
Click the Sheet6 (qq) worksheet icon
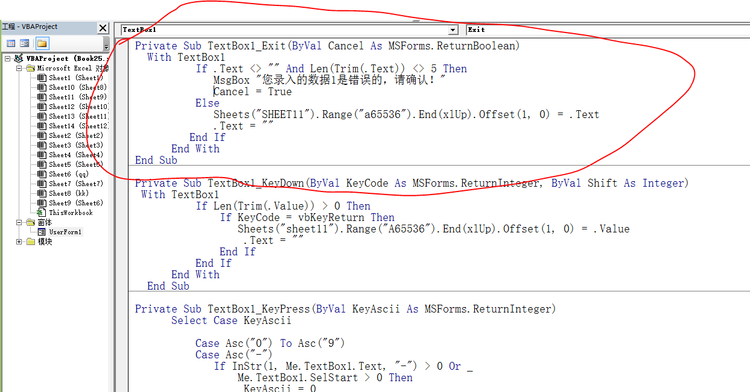pyautogui.click(x=42, y=174)
